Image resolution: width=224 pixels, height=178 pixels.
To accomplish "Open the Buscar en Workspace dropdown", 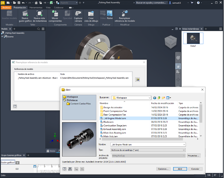I will pos(149,98).
